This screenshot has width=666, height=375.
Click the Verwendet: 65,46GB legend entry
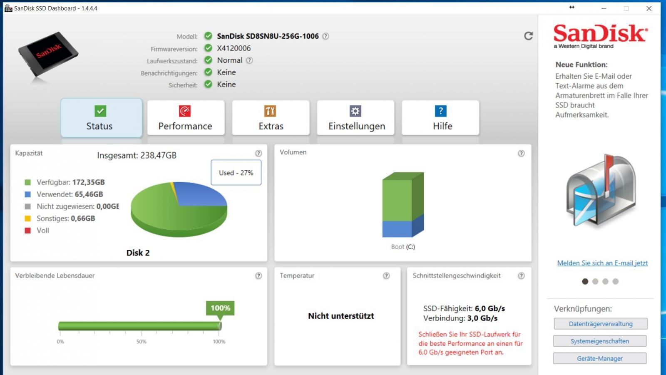tap(70, 194)
